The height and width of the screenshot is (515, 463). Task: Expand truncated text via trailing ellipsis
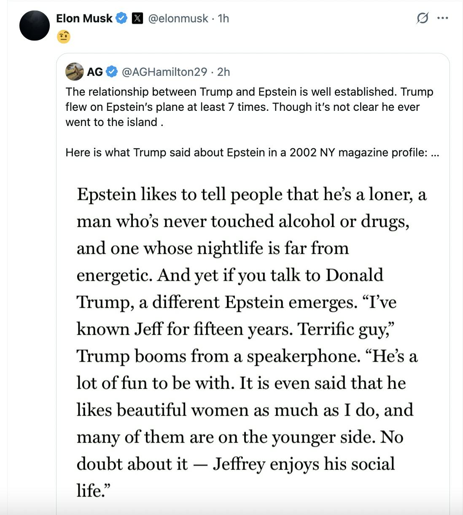pos(435,153)
